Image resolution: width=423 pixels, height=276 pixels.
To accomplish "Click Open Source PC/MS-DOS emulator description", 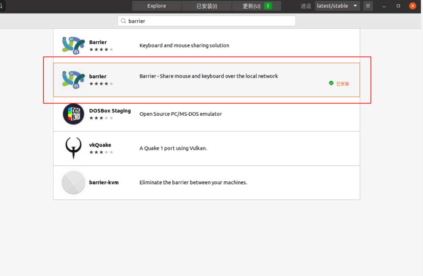I will coord(180,114).
